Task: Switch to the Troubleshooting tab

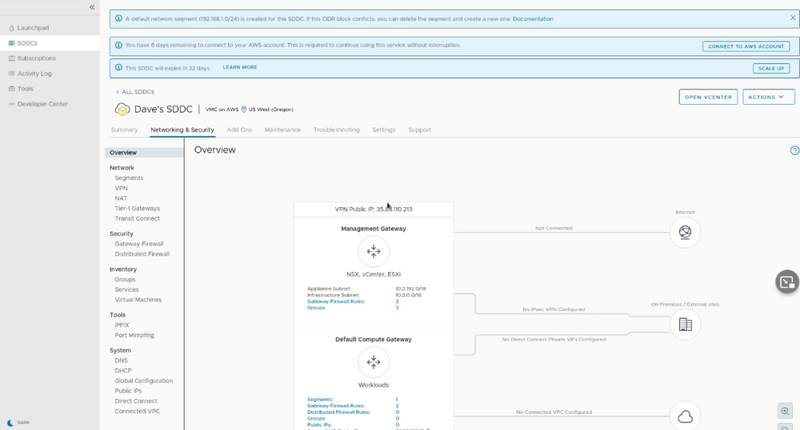Action: click(x=336, y=129)
